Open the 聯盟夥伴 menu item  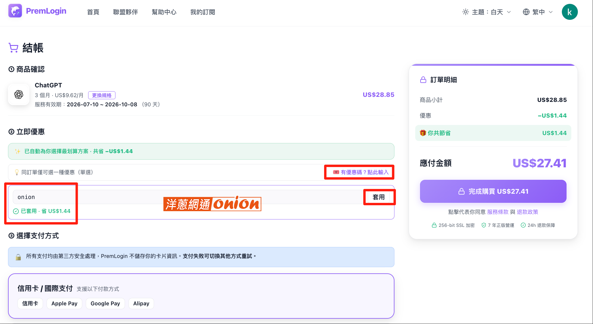click(x=126, y=12)
